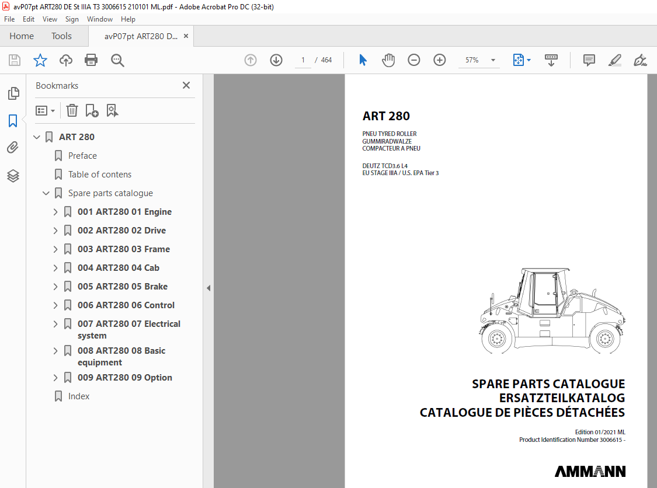Open the Sign document pen tool
Screen dimensions: 657x488
(640, 60)
